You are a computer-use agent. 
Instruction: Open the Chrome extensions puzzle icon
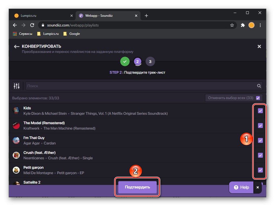[x=243, y=25]
